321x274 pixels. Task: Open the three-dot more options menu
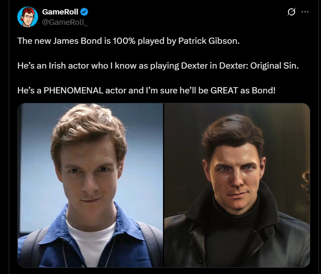coord(305,12)
